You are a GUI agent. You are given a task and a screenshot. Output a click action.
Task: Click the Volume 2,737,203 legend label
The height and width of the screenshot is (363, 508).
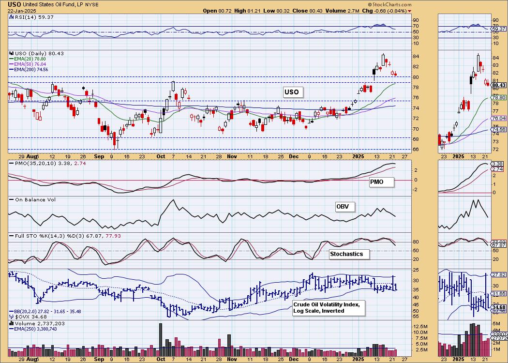(x=40, y=323)
